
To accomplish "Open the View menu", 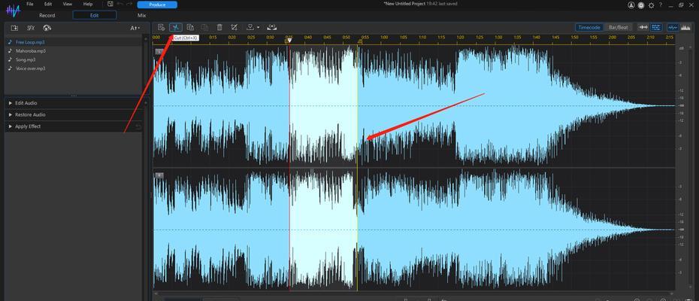I will click(x=68, y=4).
